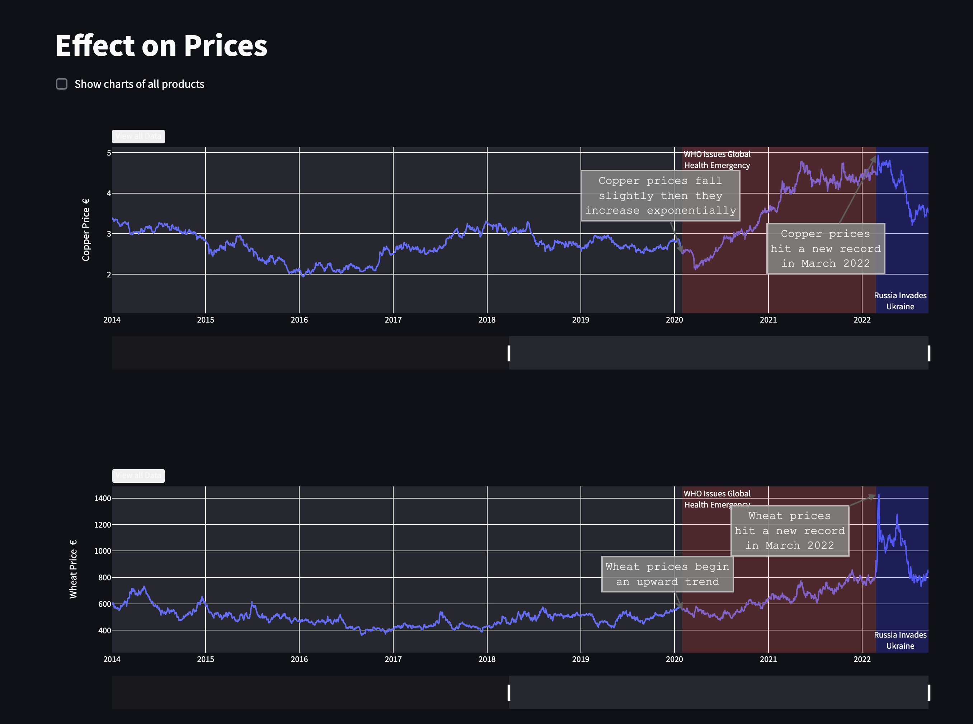This screenshot has height=724, width=973.
Task: Click 'WHO Issues Global Health Emergency' in copper chart
Action: pyautogui.click(x=717, y=159)
